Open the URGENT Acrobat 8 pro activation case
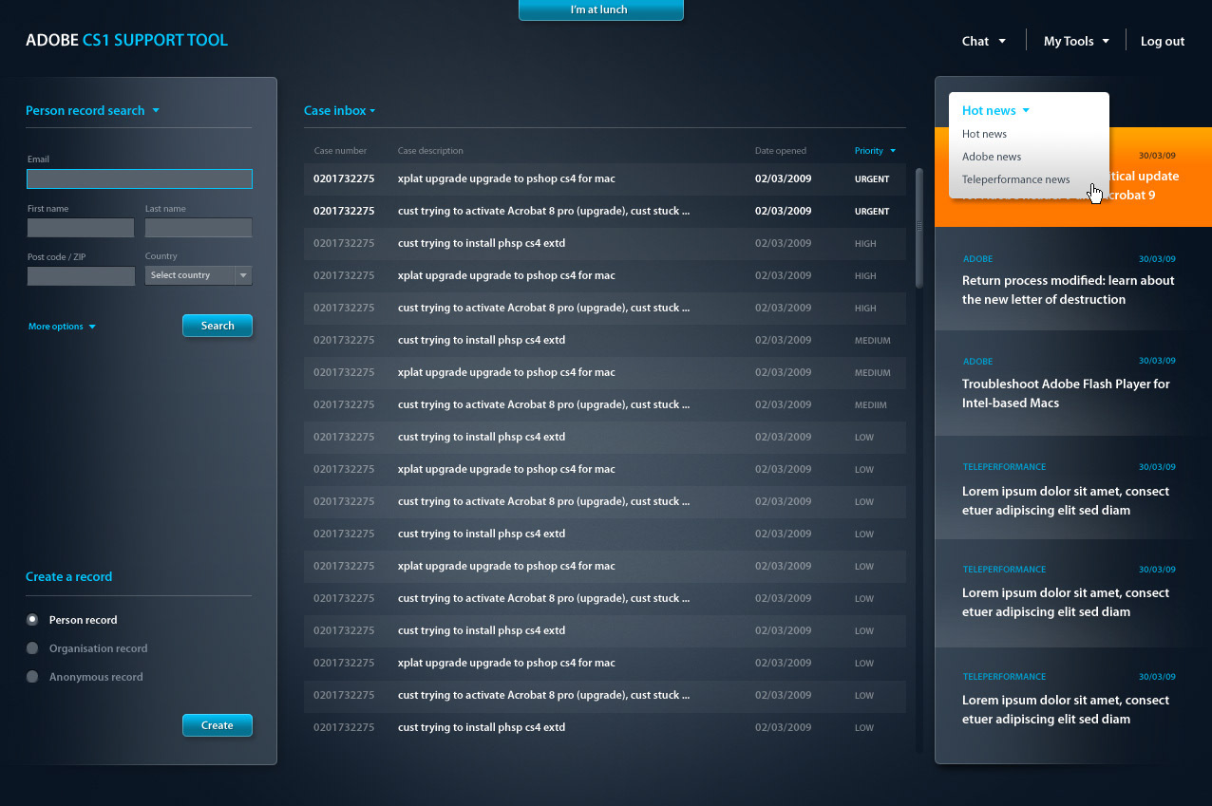 tap(605, 211)
